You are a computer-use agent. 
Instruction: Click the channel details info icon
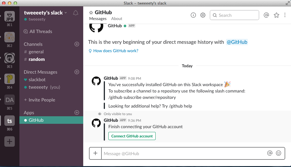point(193,15)
